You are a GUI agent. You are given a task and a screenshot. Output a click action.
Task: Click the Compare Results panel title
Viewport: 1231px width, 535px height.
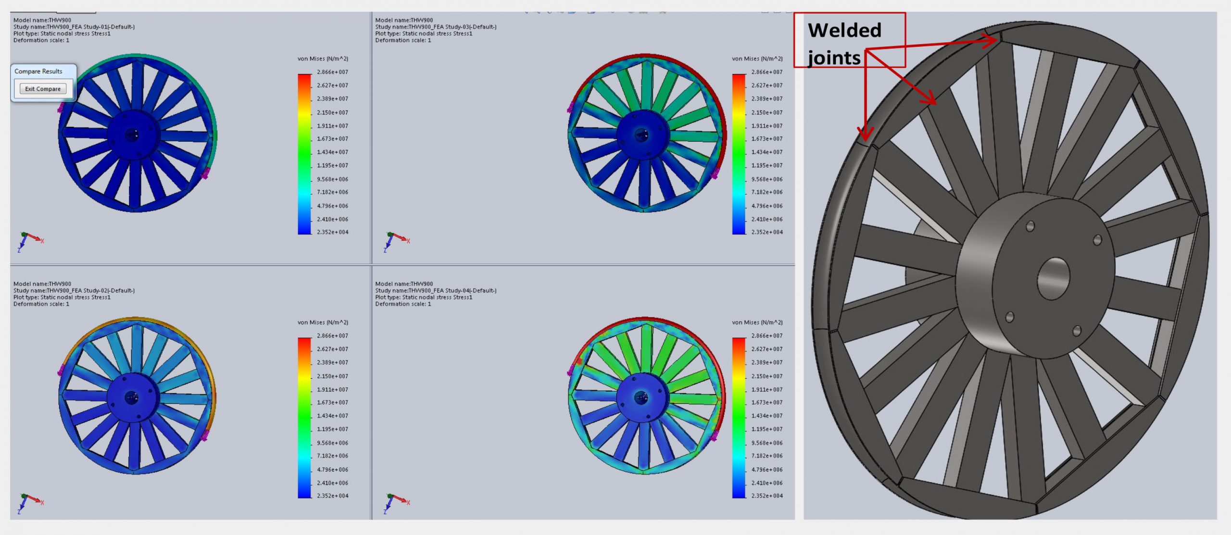38,71
